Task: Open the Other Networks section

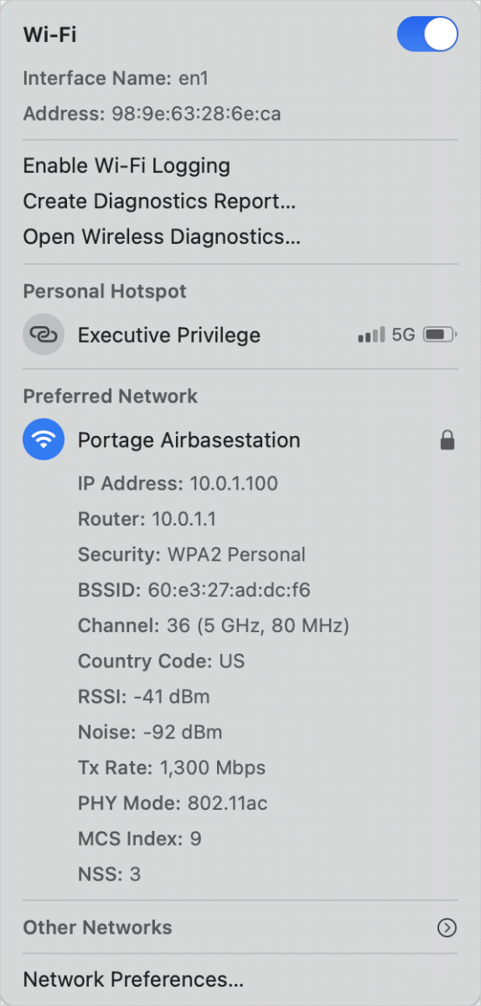Action: (97, 927)
